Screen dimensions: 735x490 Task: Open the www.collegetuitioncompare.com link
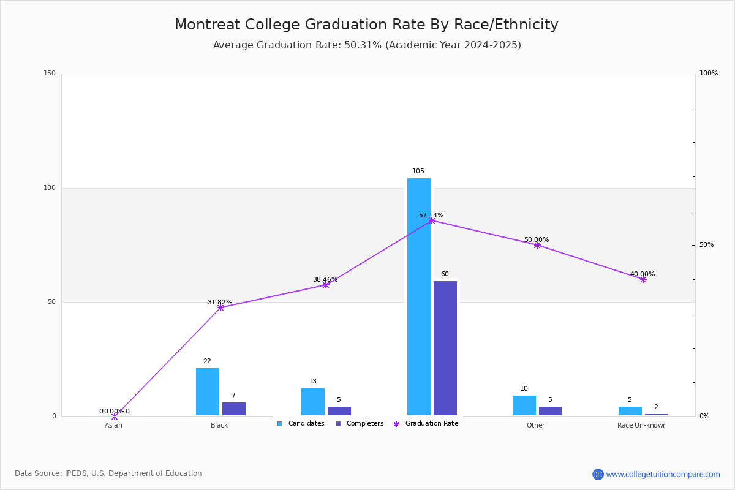(x=663, y=474)
